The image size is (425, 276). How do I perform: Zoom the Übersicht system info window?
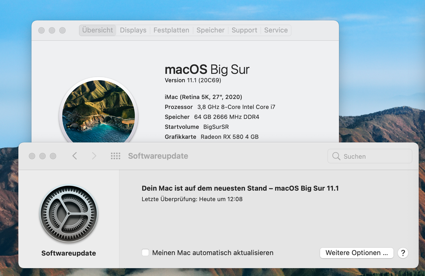pos(62,30)
